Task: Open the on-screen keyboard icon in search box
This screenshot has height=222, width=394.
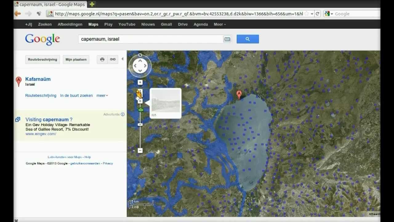Action: point(227,39)
